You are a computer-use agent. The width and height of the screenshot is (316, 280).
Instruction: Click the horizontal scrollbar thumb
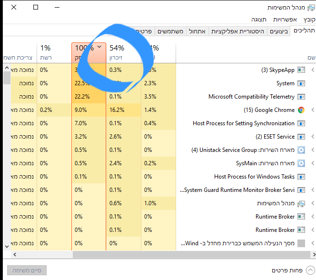(191, 255)
